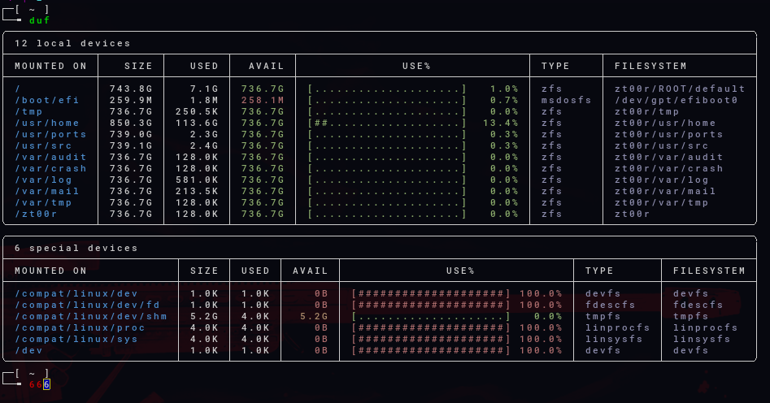Select the 258.1M available value for /boot/efi
The height and width of the screenshot is (403, 770).
point(262,100)
